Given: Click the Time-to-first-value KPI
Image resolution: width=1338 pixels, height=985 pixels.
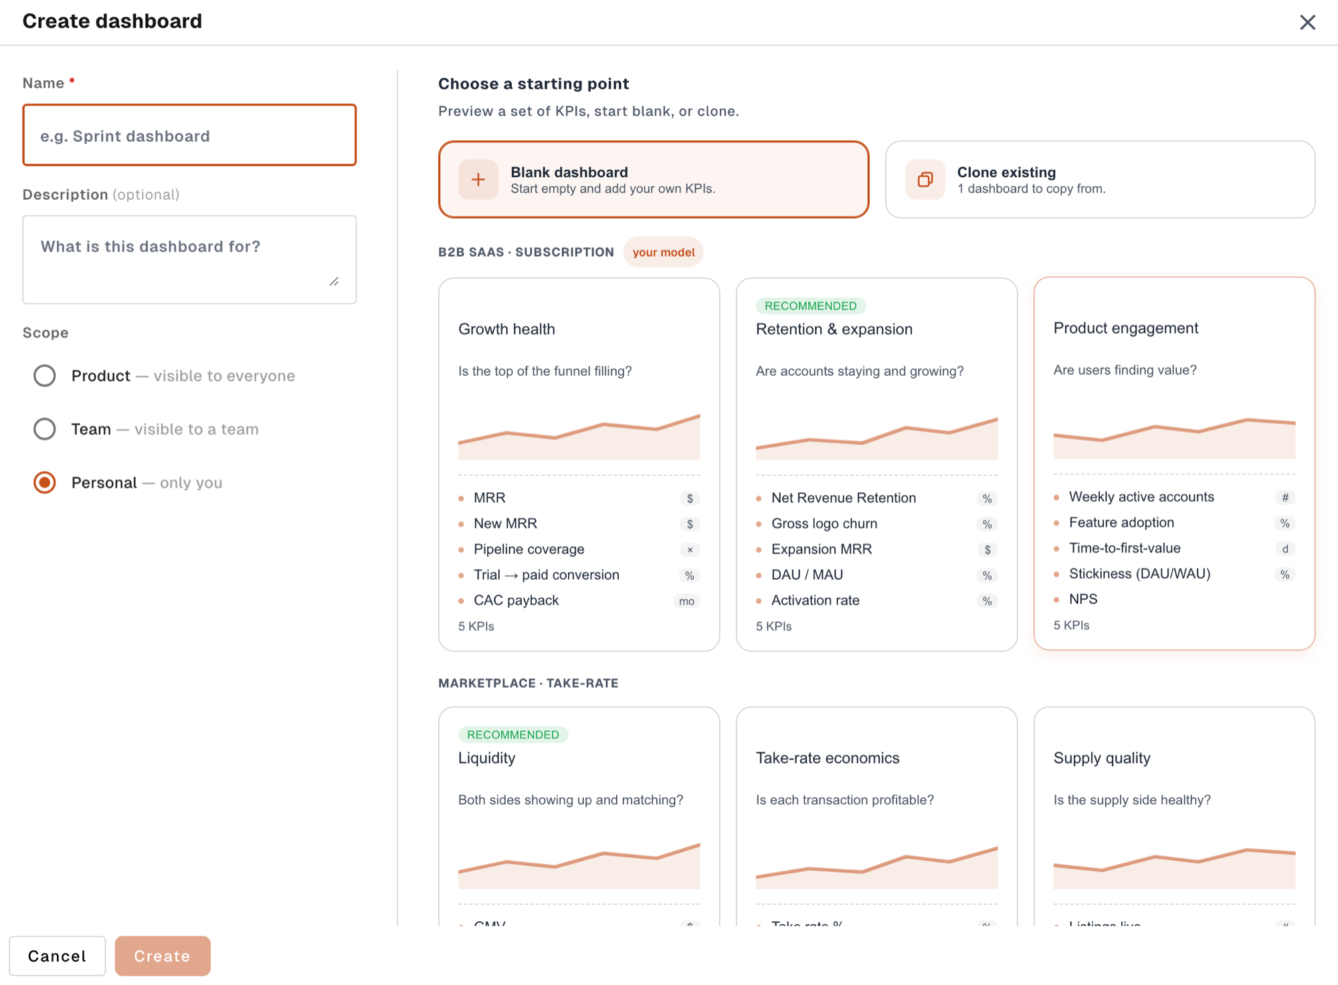Looking at the screenshot, I should (x=1174, y=548).
